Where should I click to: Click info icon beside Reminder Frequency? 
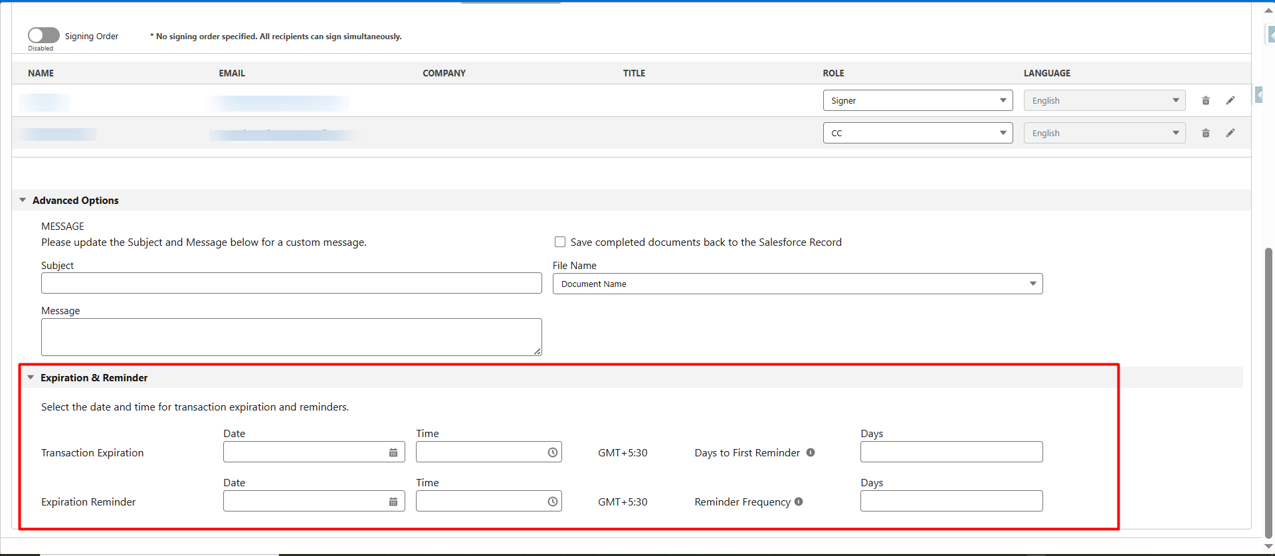(x=799, y=502)
